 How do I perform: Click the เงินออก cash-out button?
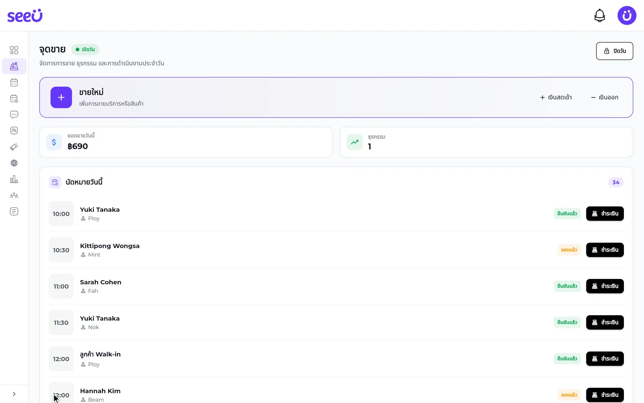[x=605, y=97]
